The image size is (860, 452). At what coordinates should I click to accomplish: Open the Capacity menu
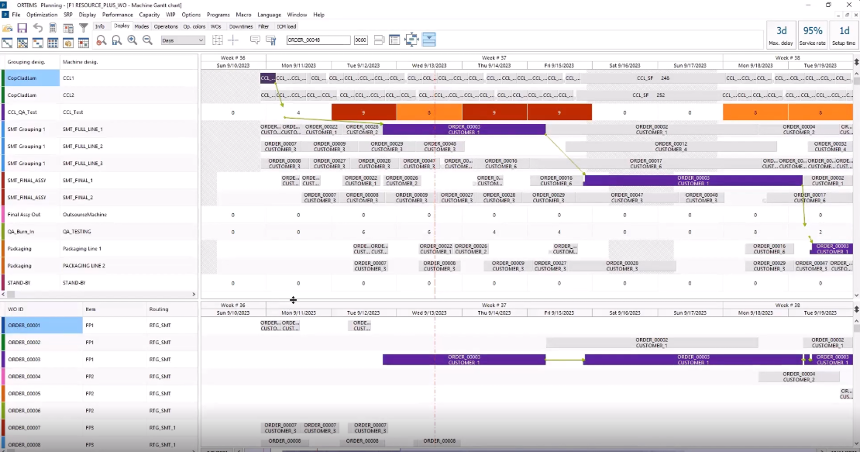[149, 15]
